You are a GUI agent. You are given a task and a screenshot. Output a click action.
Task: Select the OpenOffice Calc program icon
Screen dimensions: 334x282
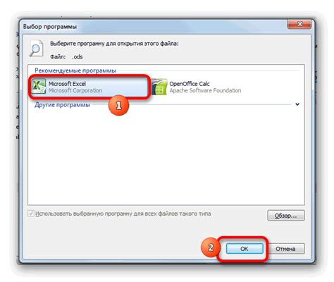[x=160, y=87]
